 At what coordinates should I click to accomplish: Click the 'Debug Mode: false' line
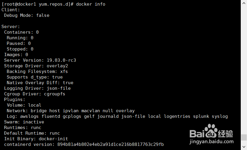[x=27, y=15]
